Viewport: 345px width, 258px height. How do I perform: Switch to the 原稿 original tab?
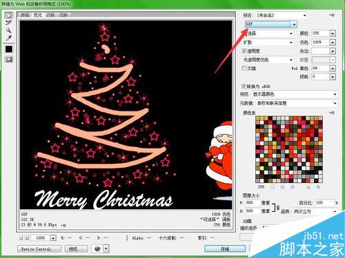25,15
